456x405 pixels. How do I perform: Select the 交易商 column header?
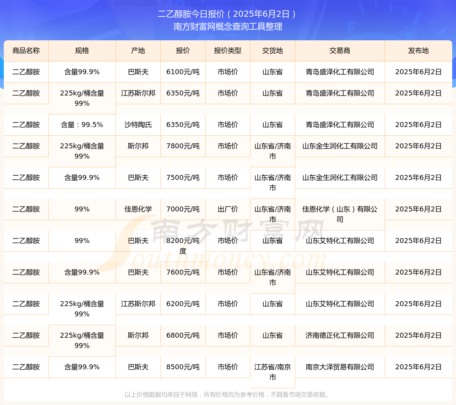tap(340, 51)
